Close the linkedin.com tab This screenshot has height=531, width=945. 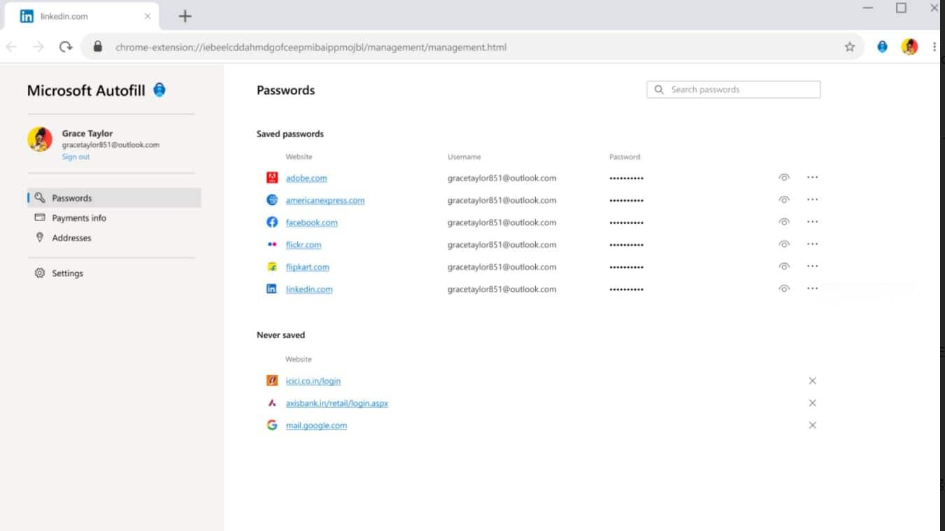point(148,16)
